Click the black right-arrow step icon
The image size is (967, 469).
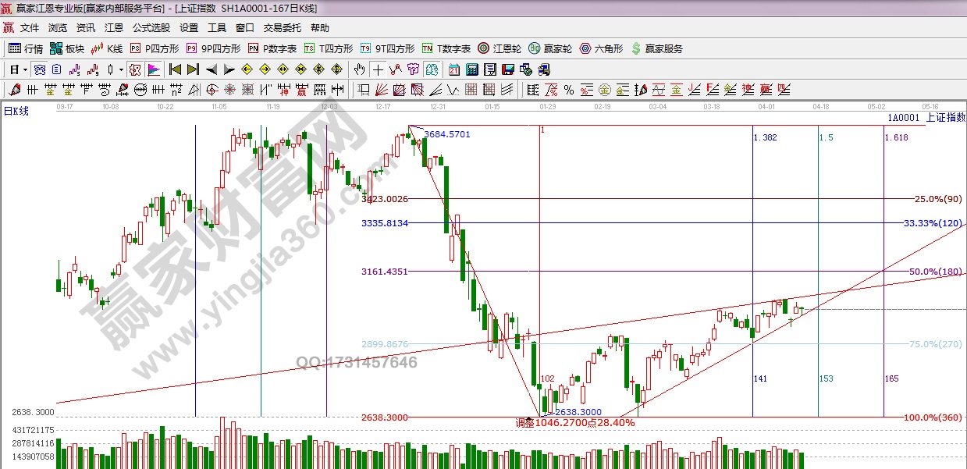point(229,69)
